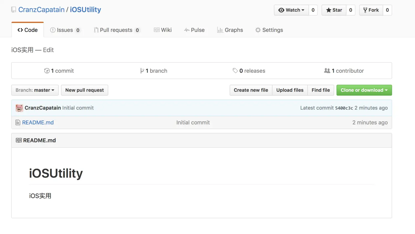Click the Star star icon
The height and width of the screenshot is (234, 415).
tap(329, 10)
